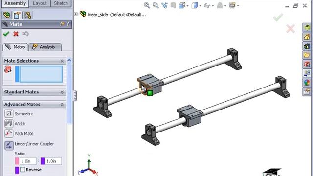This screenshot has width=313, height=176.
Task: Click the Mate Selections entities box
Action: [41, 74]
